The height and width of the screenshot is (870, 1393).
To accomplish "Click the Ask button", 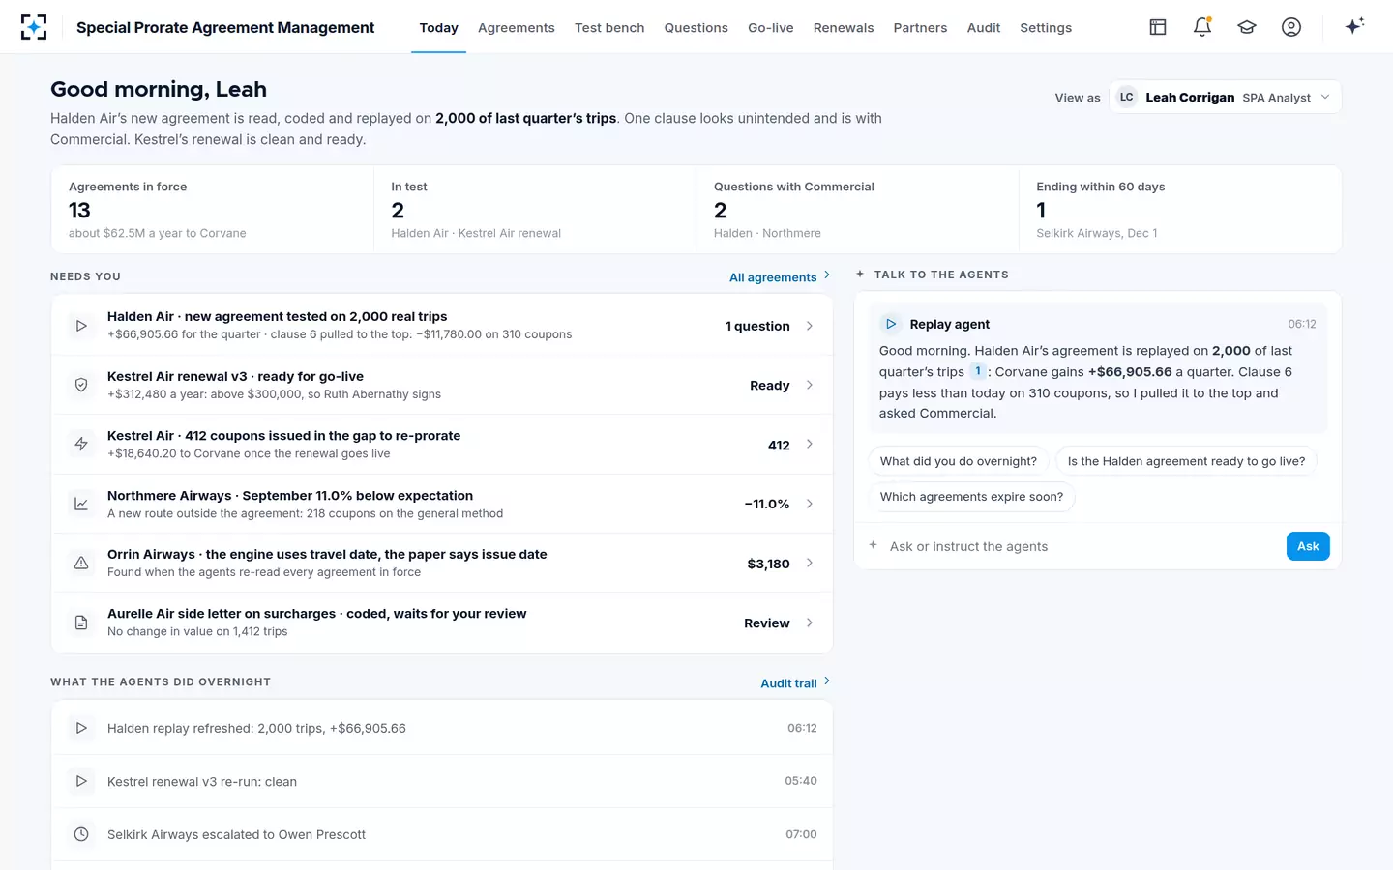I will coord(1308,546).
